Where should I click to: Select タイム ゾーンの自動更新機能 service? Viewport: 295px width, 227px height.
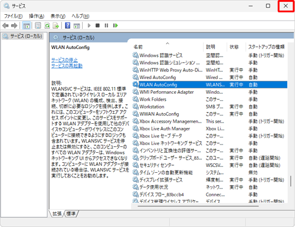(x=166, y=173)
